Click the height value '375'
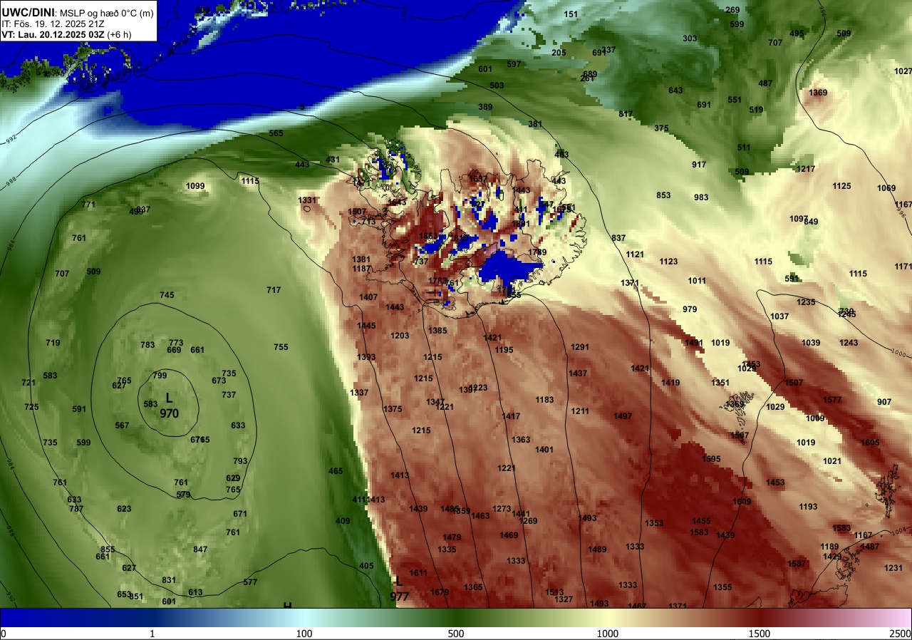 point(661,128)
